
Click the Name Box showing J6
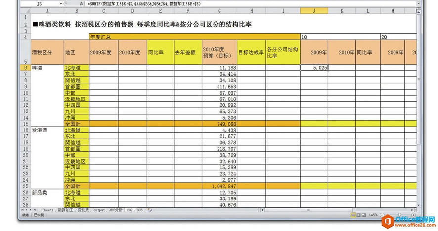[40, 4]
